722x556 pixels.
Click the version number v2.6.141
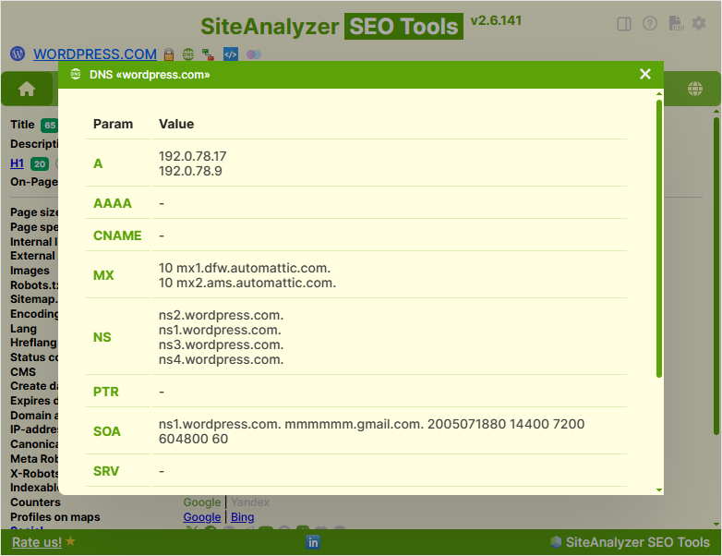point(496,20)
